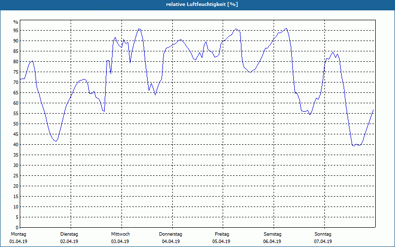Click the date label 04.04.19

tap(171, 242)
